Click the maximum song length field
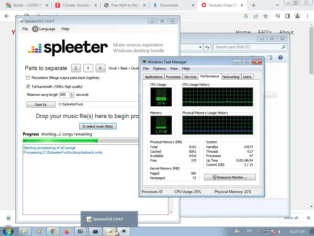The width and height of the screenshot is (314, 236). pos(64,95)
